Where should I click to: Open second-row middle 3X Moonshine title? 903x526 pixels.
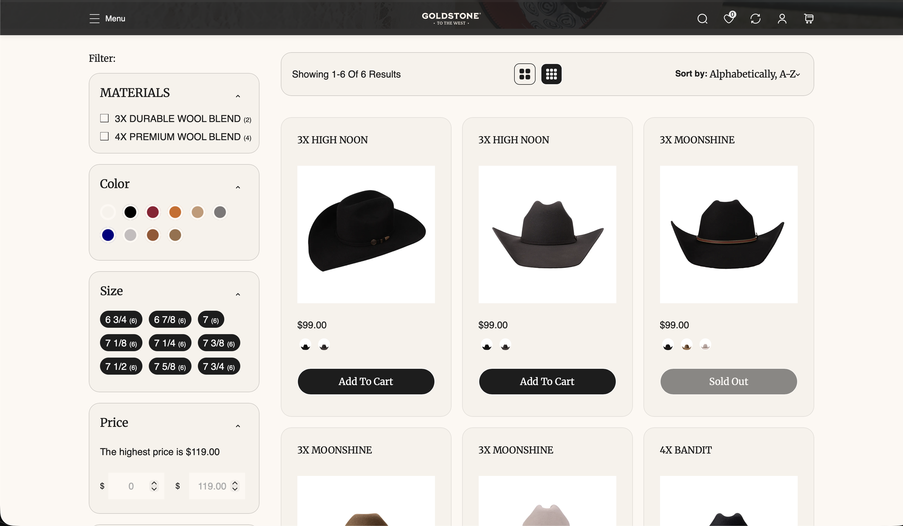pos(516,450)
